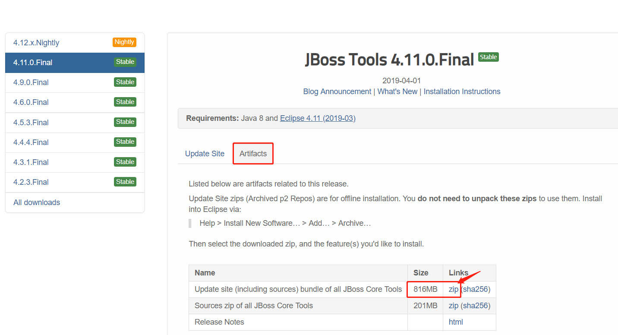The width and height of the screenshot is (618, 335).
Task: Click the Stable badge next to 4.9.0.Final
Action: pos(125,82)
